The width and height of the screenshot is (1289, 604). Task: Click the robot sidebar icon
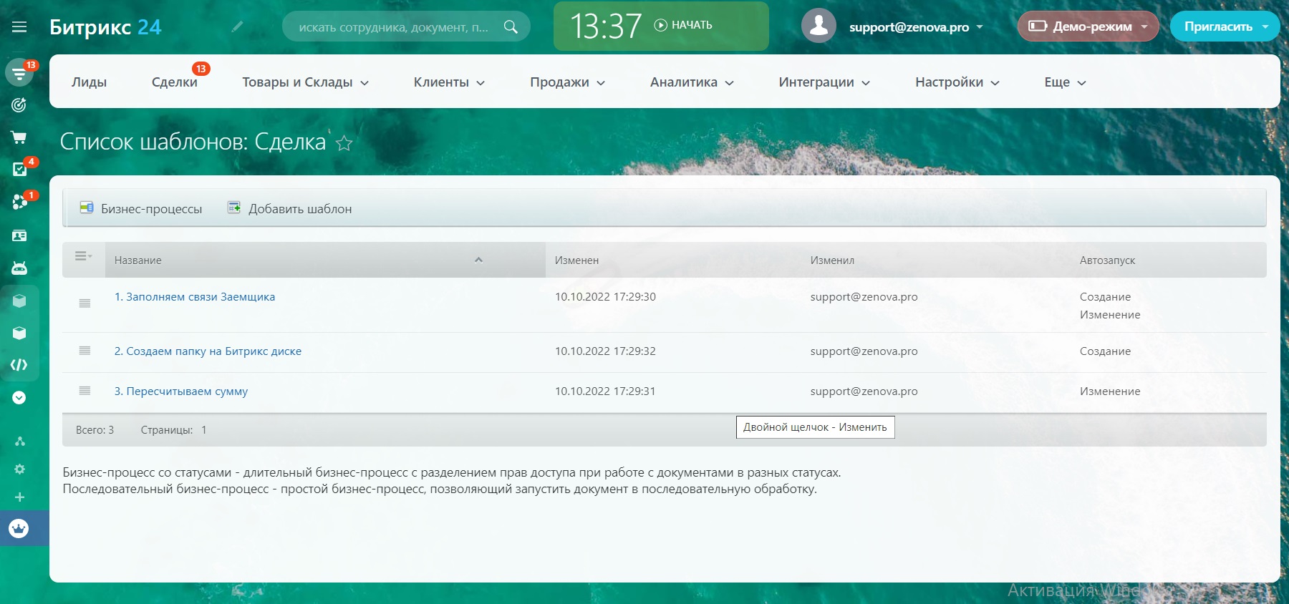(19, 268)
